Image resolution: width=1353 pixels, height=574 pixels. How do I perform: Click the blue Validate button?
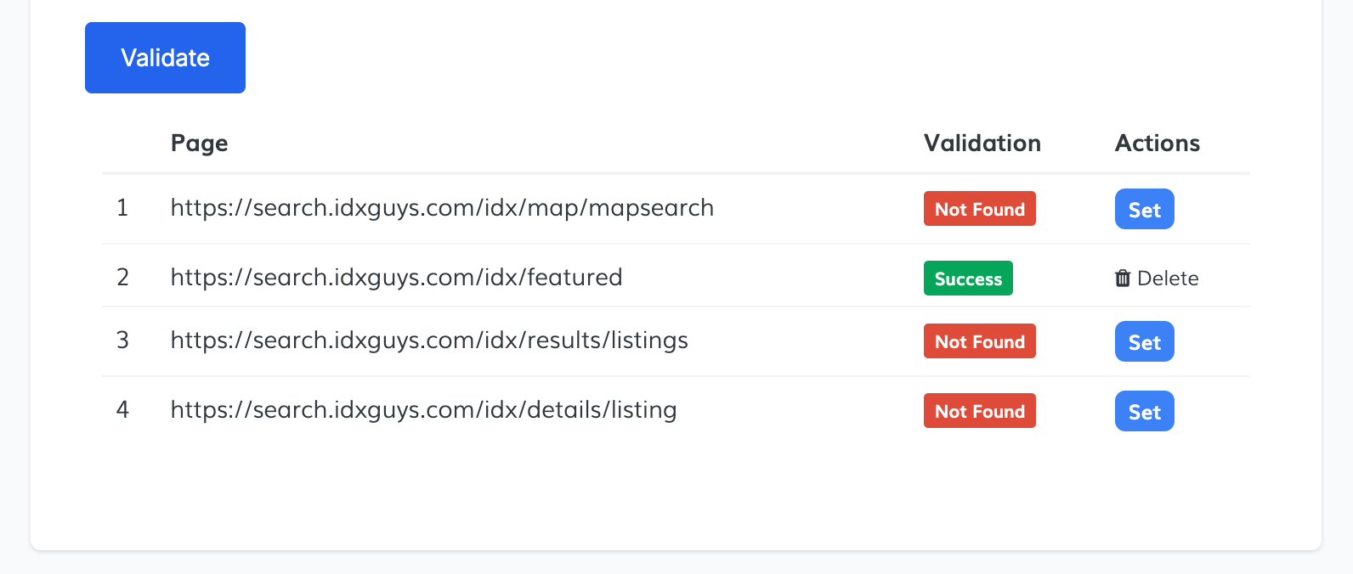(x=165, y=58)
